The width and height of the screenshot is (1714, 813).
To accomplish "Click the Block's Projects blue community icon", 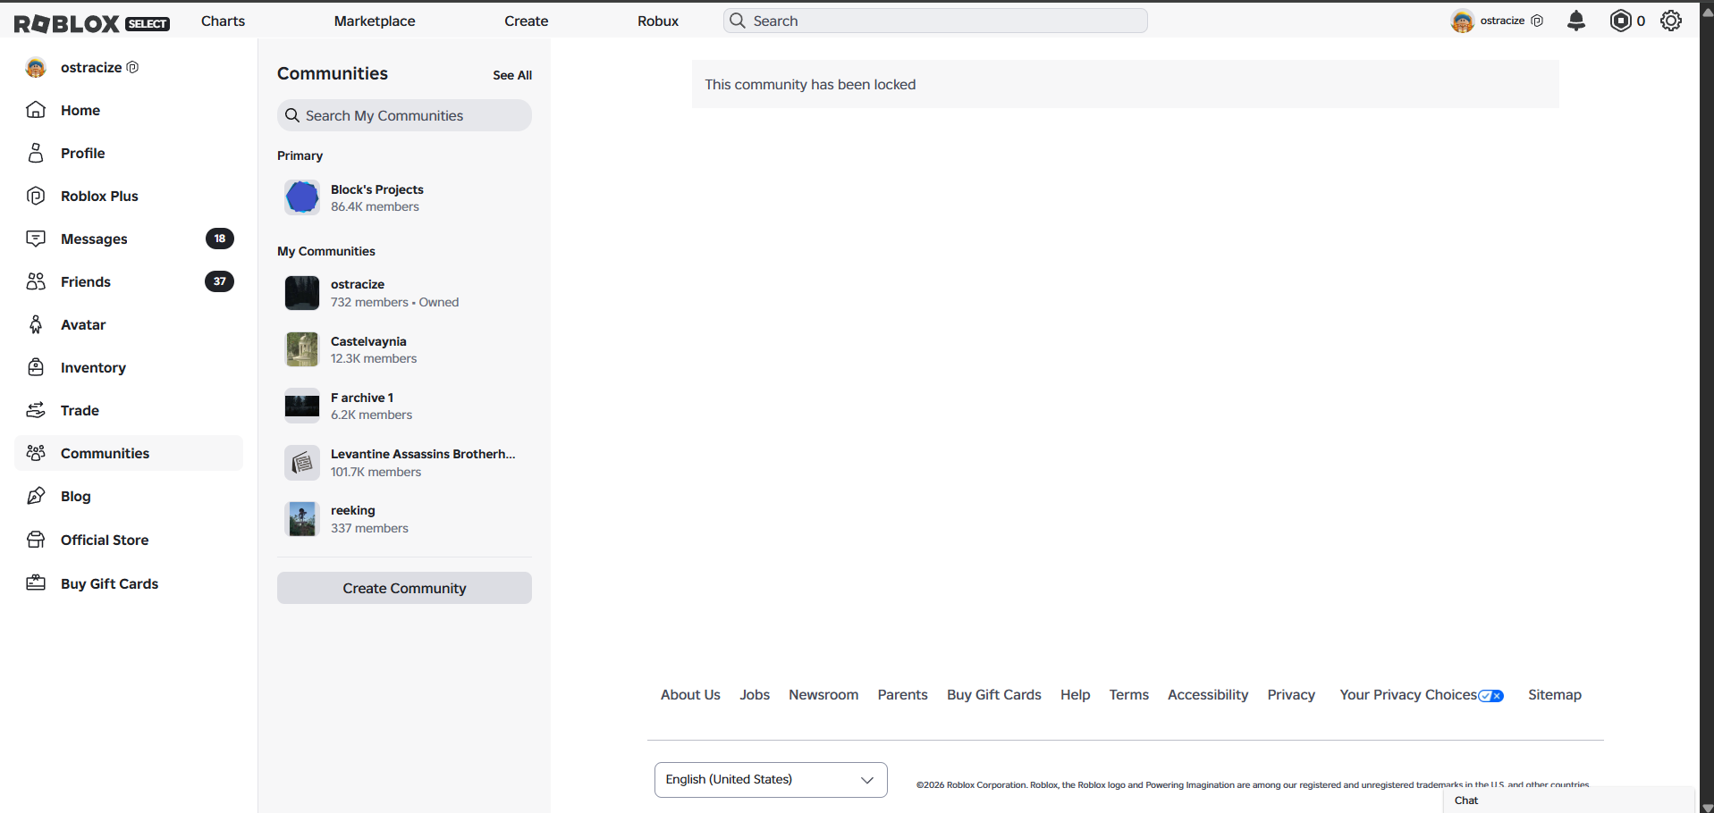I will pos(302,197).
